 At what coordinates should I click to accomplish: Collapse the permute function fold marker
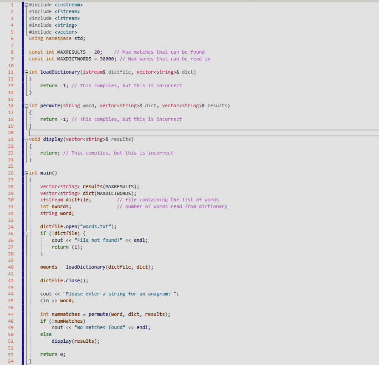click(26, 105)
